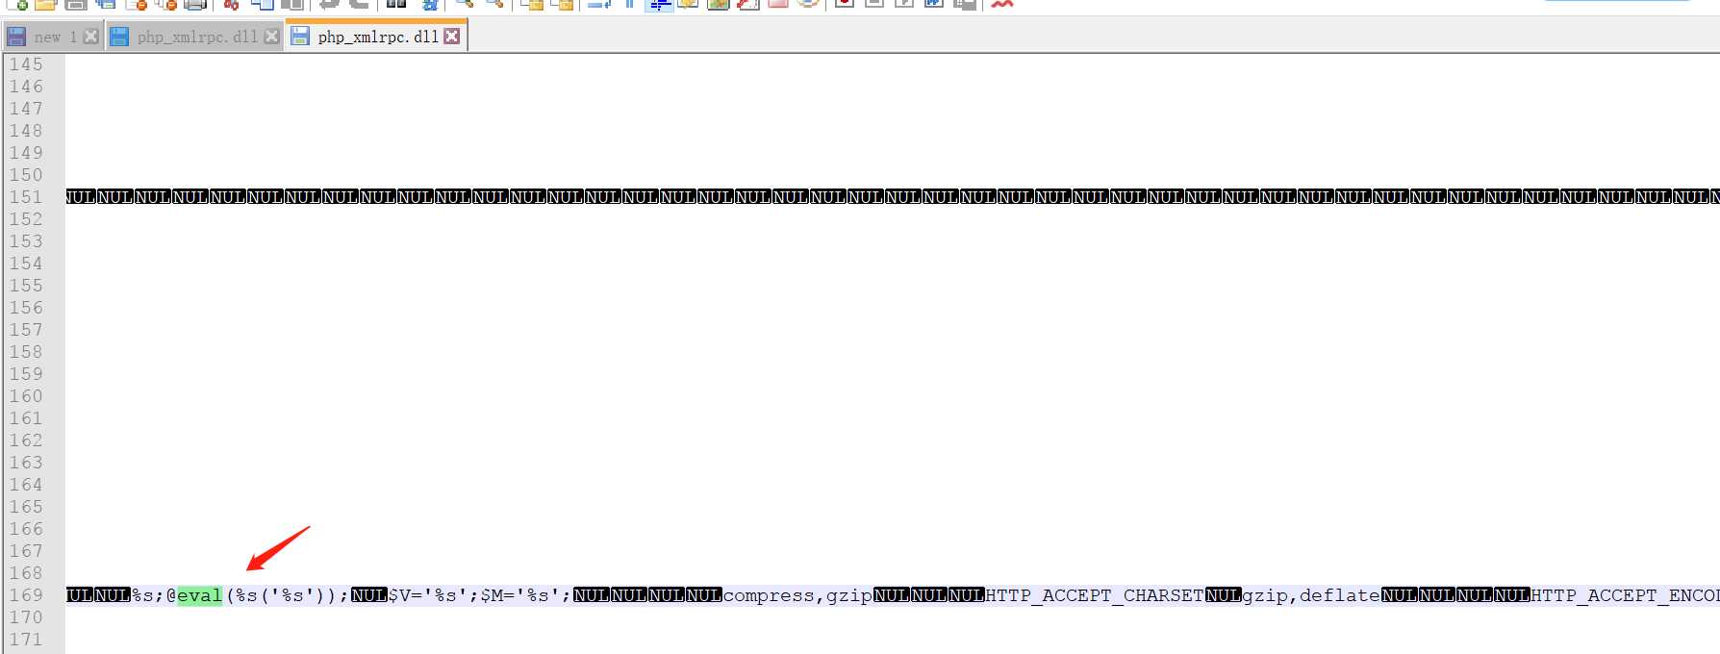Click line number 152 in the margin

tap(26, 219)
